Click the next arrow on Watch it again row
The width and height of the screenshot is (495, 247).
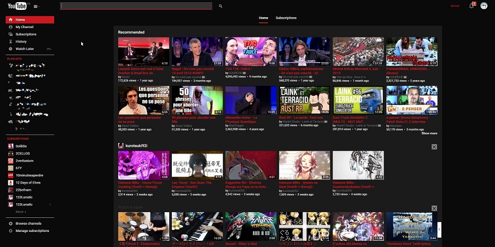[x=439, y=230]
